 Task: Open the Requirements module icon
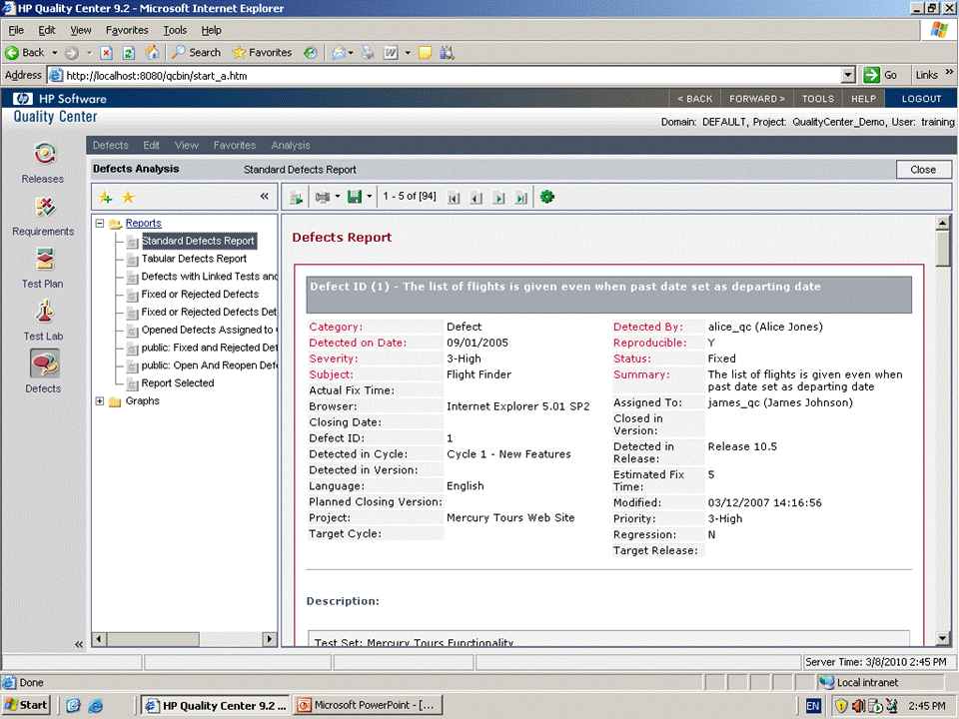[x=44, y=208]
